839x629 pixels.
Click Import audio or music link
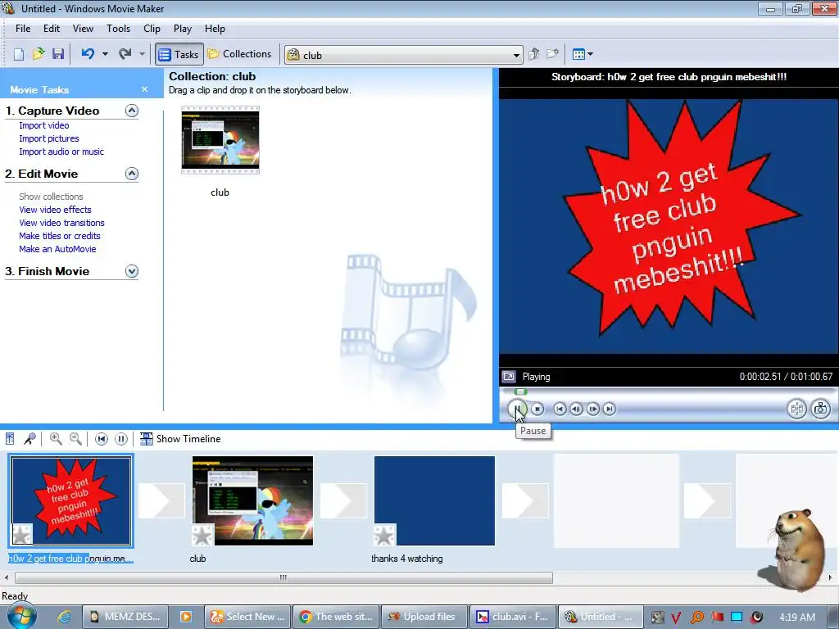tap(61, 152)
